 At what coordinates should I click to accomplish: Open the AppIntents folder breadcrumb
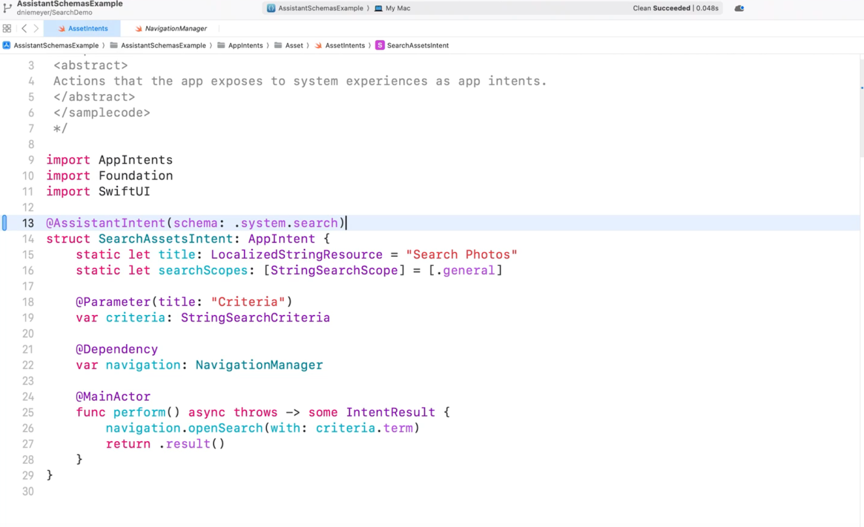(x=240, y=45)
